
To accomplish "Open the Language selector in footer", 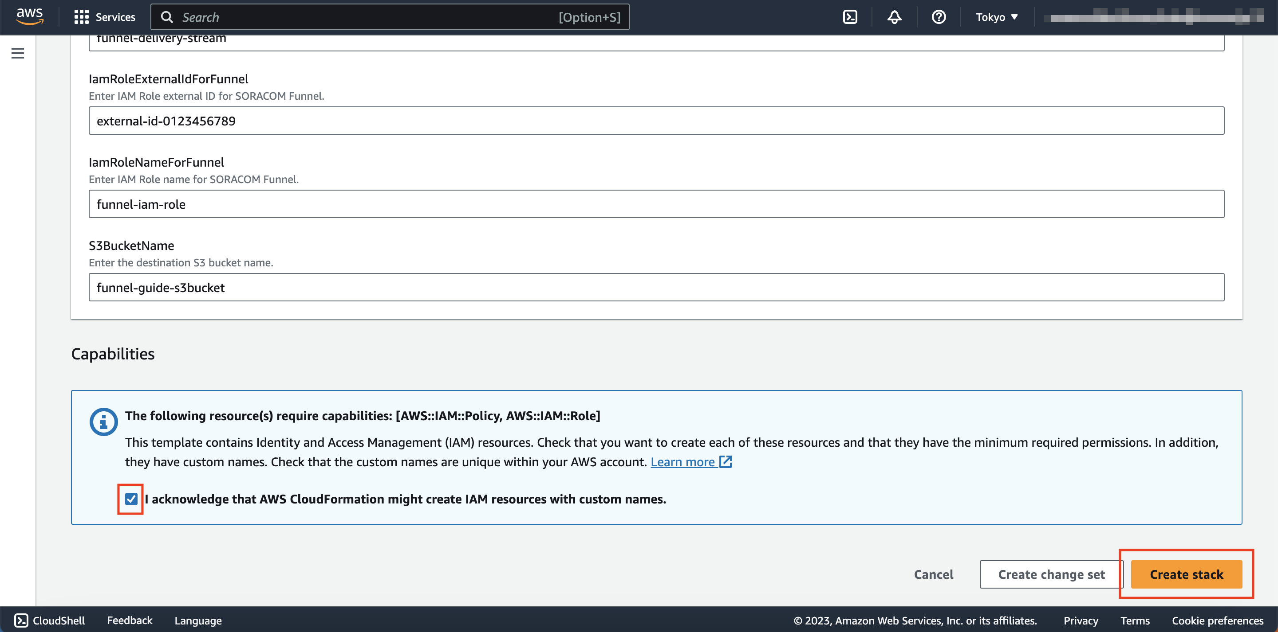I will tap(198, 620).
